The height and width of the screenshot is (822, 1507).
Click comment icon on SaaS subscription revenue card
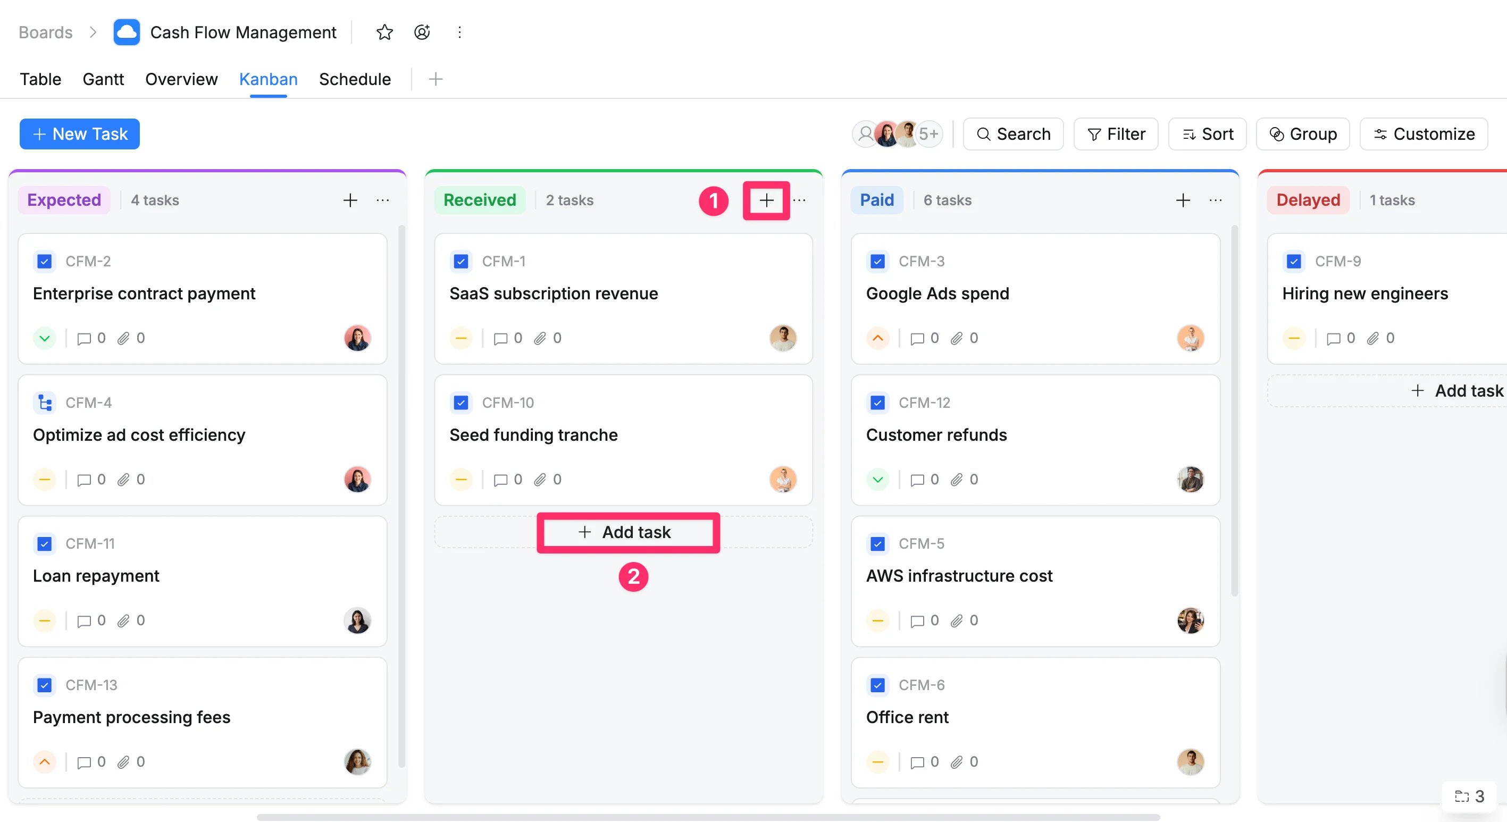click(x=501, y=338)
